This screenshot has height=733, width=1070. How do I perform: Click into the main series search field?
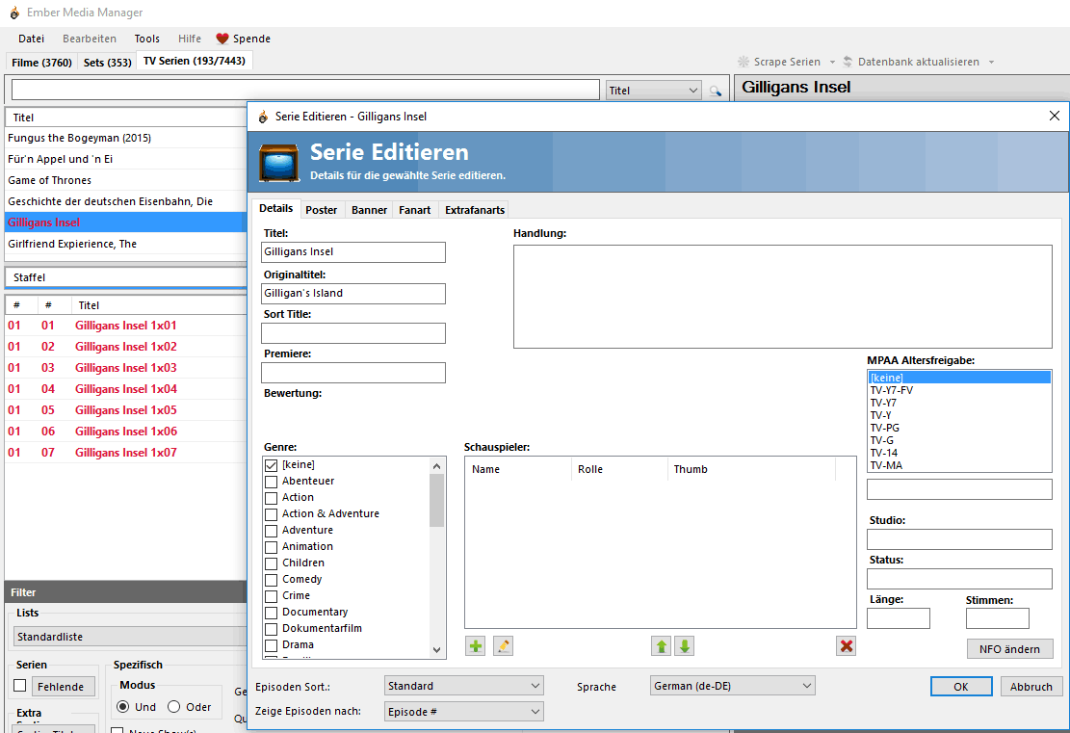[305, 91]
